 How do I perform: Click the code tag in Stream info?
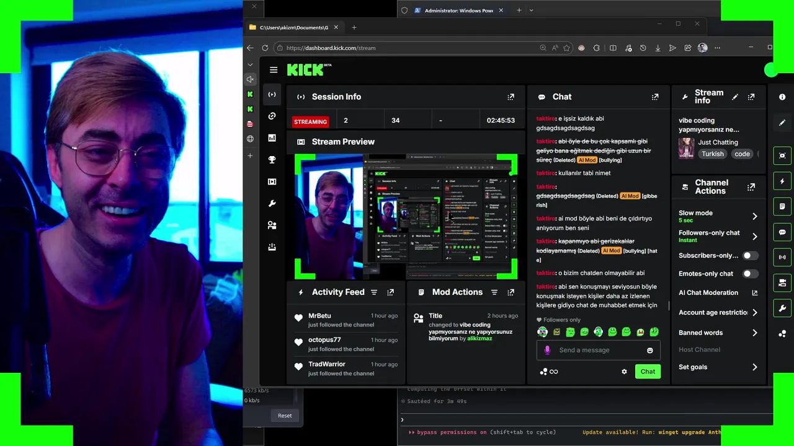point(742,154)
